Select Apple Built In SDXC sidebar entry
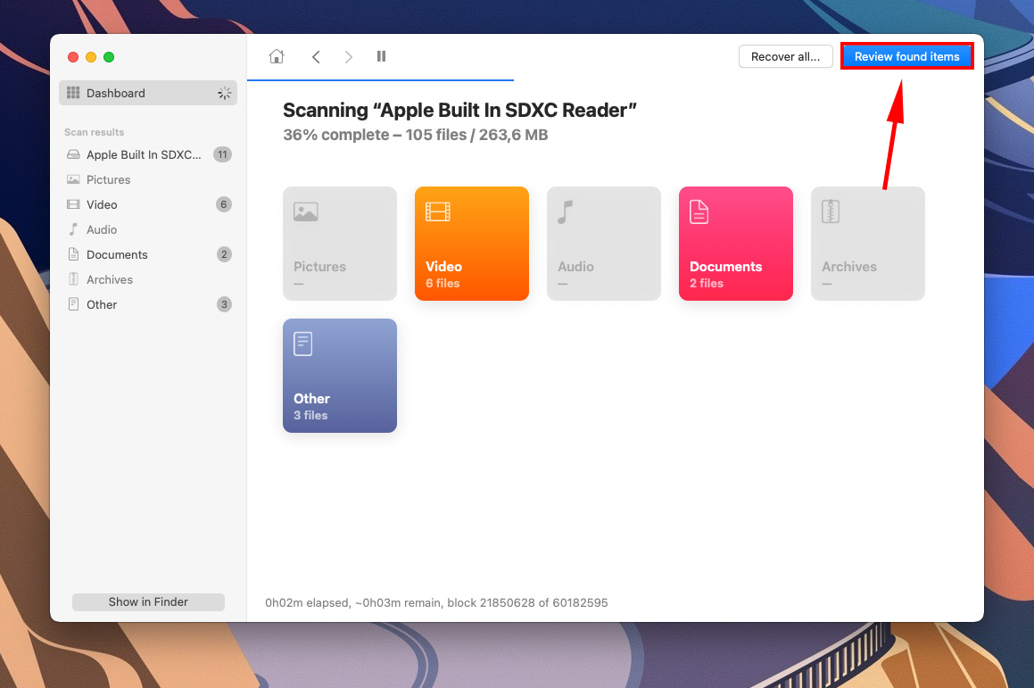Image resolution: width=1034 pixels, height=688 pixels. point(144,154)
